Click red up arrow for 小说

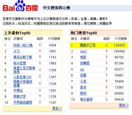(106, 81)
